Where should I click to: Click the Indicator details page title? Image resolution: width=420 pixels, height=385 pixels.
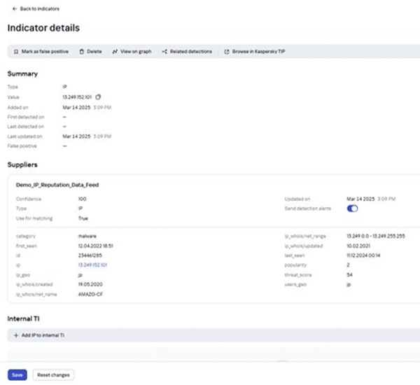(x=43, y=28)
